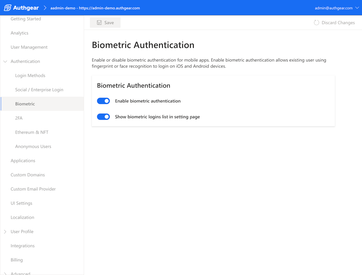
Task: Open the Analytics page
Action: point(19,33)
